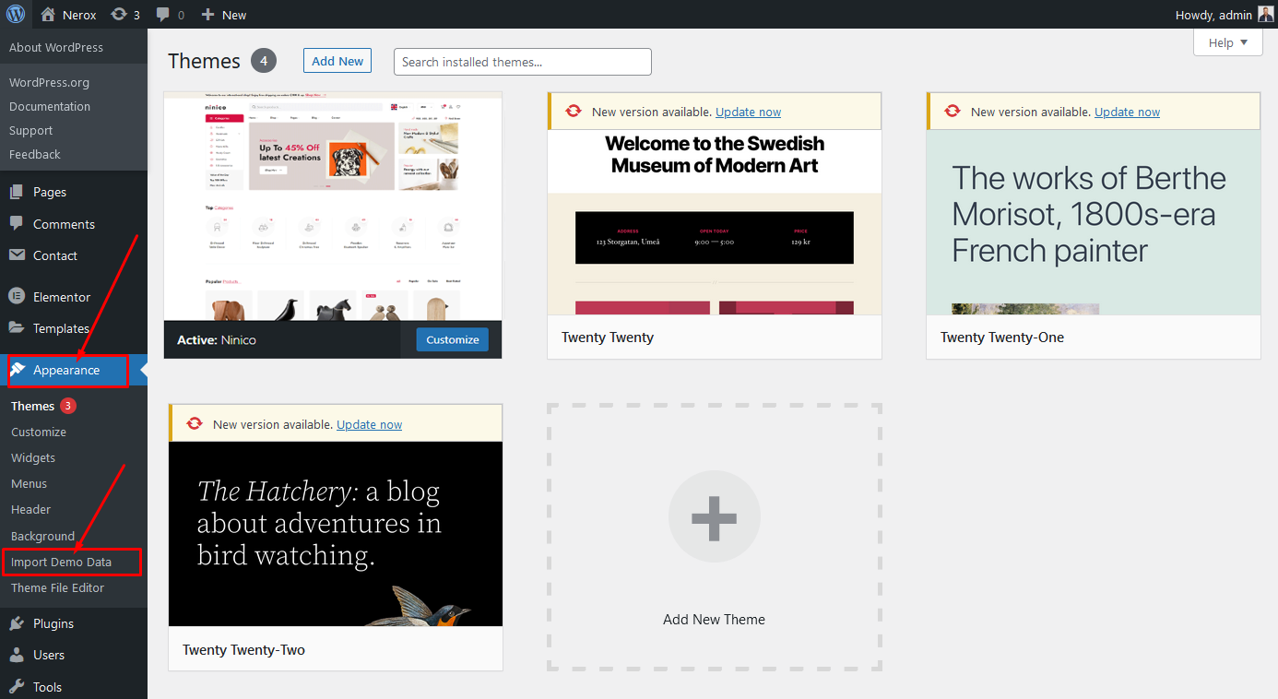Open the Widgets submenu item
1278x699 pixels.
click(33, 457)
